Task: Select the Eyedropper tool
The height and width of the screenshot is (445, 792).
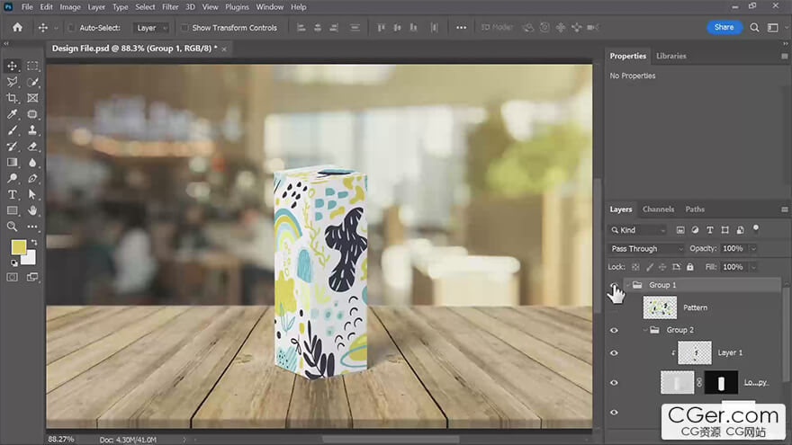Action: [12, 114]
